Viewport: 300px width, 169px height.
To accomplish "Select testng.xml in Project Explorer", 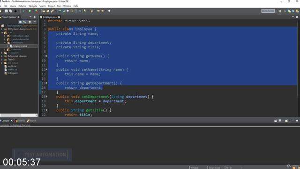I will coord(13,73).
